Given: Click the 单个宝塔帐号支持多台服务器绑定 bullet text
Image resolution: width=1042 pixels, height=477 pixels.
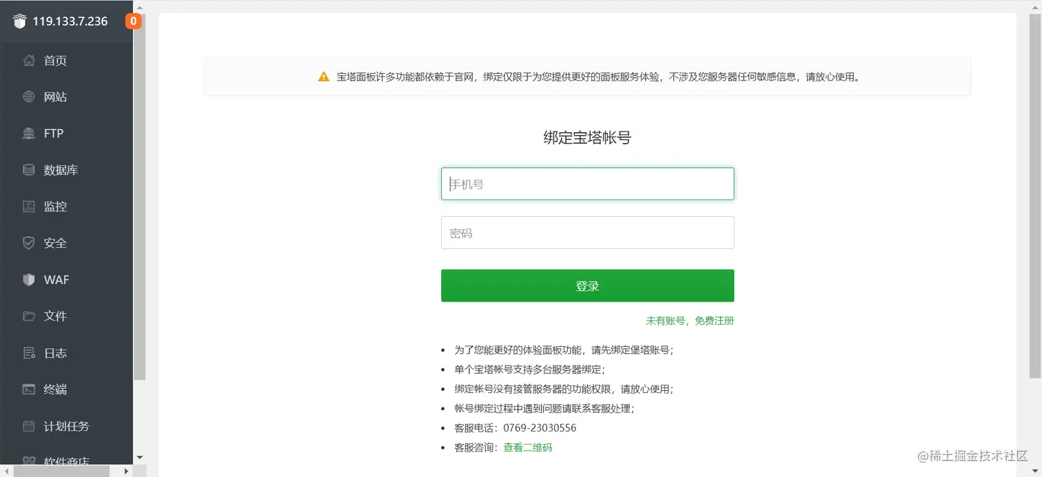Looking at the screenshot, I should pyautogui.click(x=529, y=369).
